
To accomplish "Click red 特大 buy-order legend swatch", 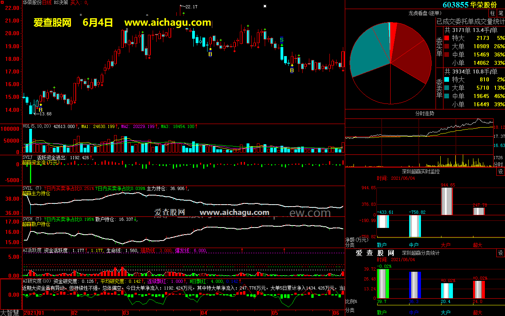I will [x=447, y=38].
